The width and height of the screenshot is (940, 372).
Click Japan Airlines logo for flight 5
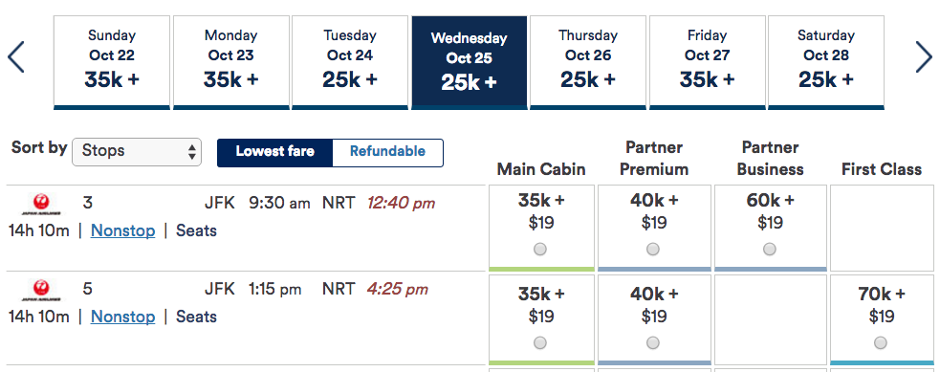(x=41, y=291)
